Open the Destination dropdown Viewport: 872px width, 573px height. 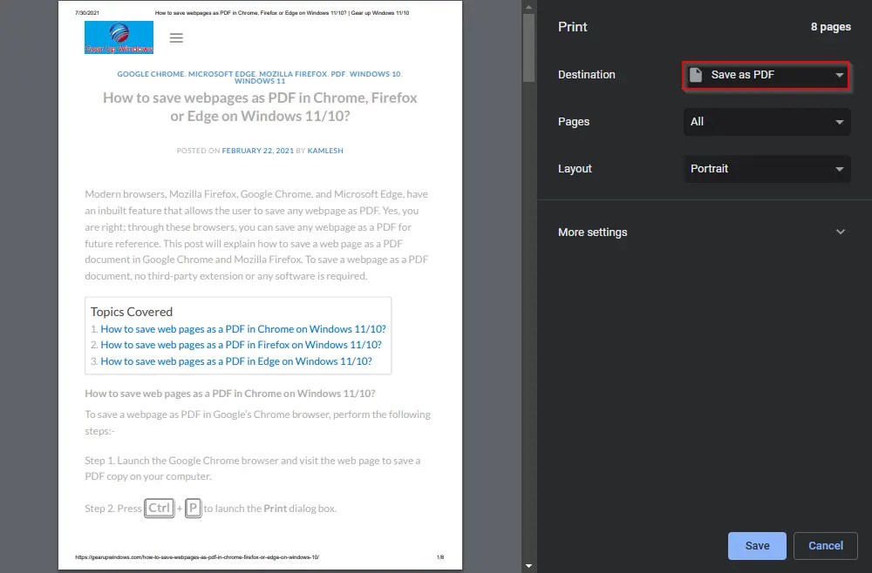coord(766,74)
